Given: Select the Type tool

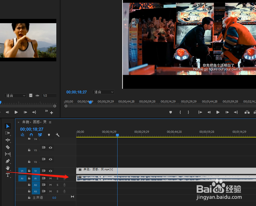Looking at the screenshot, I should click(8, 175).
